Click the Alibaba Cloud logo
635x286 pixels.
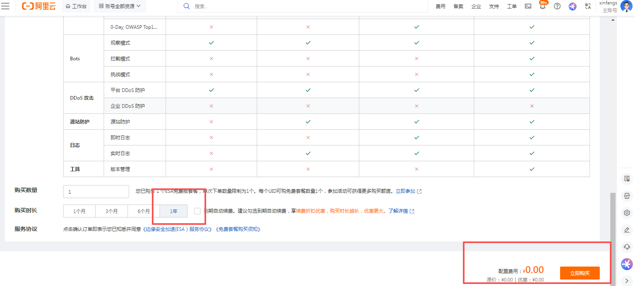39,6
